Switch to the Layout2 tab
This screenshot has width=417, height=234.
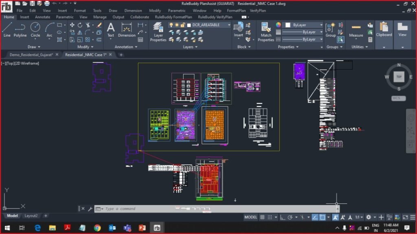click(31, 216)
